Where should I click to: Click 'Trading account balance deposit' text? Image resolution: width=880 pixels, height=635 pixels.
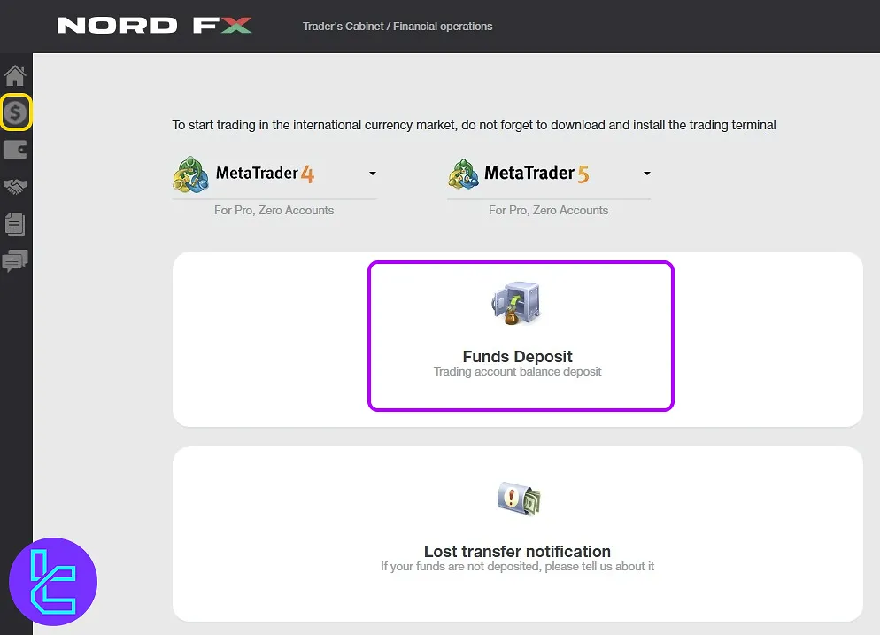click(517, 372)
